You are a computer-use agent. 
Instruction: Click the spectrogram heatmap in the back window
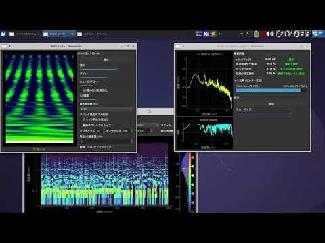pos(105,179)
